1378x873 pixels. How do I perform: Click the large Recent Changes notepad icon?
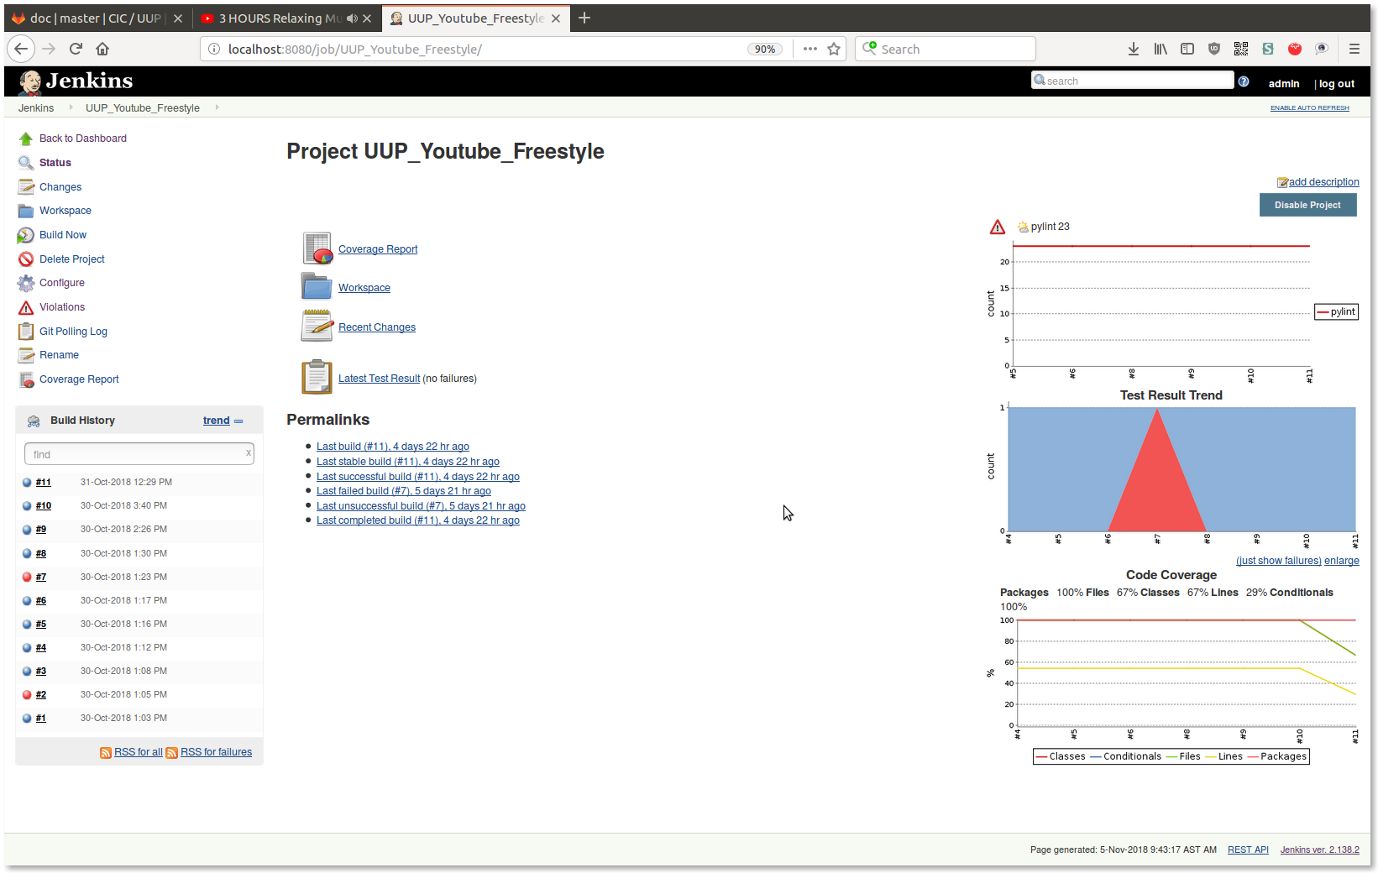[x=317, y=326]
